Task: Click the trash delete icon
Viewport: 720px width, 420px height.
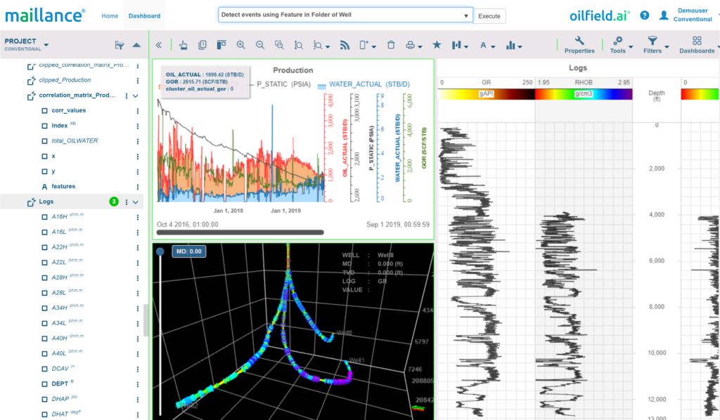Action: tap(391, 45)
